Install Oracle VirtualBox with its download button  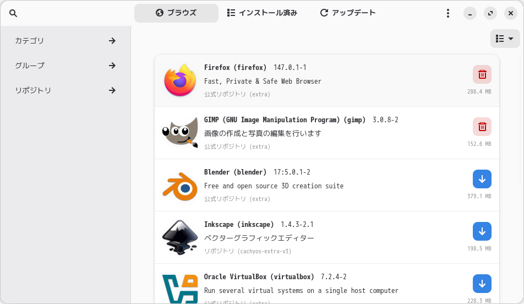pyautogui.click(x=482, y=284)
